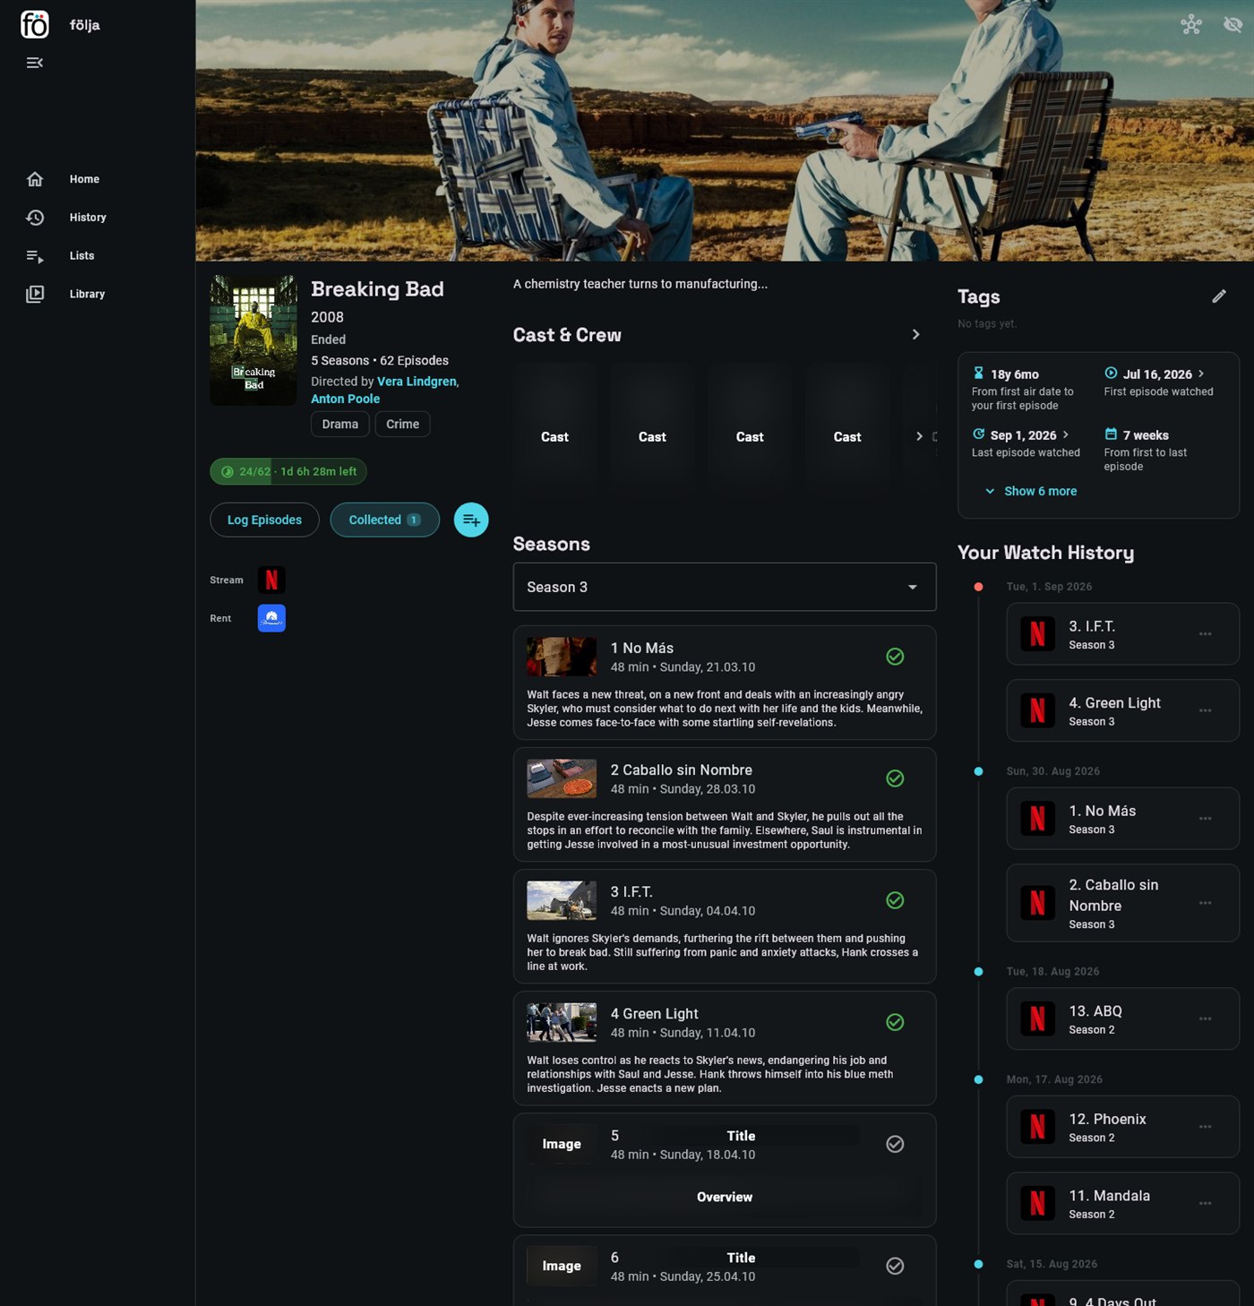Toggle watched check for episode 3 I.F.T.
This screenshot has height=1306, width=1254.
click(x=895, y=900)
